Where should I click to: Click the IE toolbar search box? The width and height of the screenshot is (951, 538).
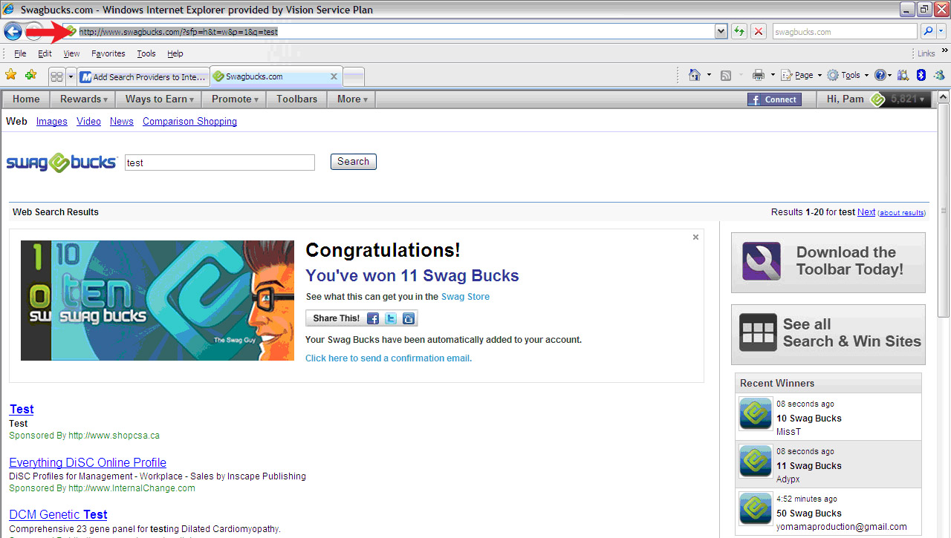[844, 32]
